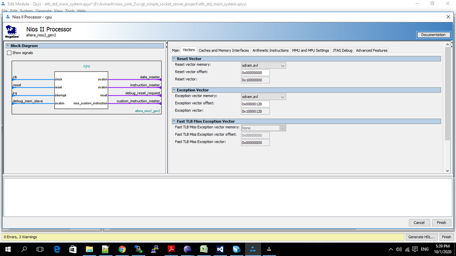Click '0 Errors, 3 Warnings' status message
Viewport: 456px width, 256px height.
coord(21,237)
